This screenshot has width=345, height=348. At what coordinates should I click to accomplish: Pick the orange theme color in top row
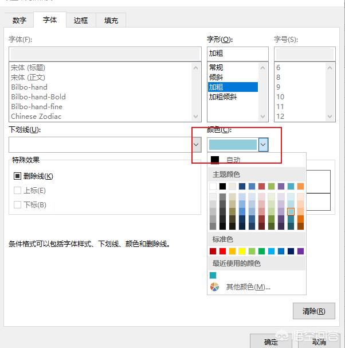300,186
